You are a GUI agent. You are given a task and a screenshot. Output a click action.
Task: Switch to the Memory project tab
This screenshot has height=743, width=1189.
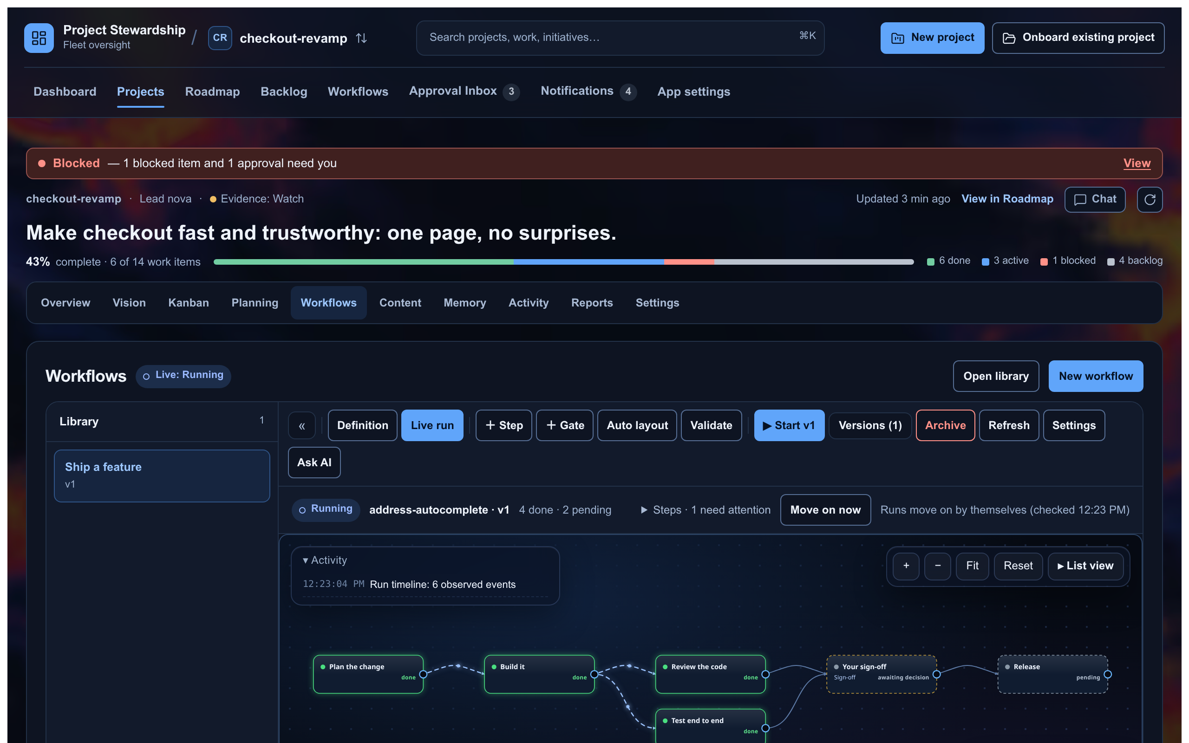click(x=464, y=303)
